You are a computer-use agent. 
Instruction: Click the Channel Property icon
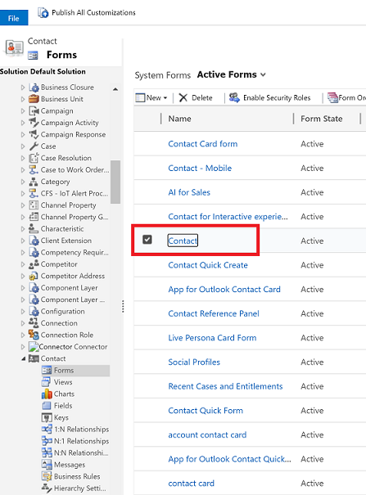[x=34, y=205]
